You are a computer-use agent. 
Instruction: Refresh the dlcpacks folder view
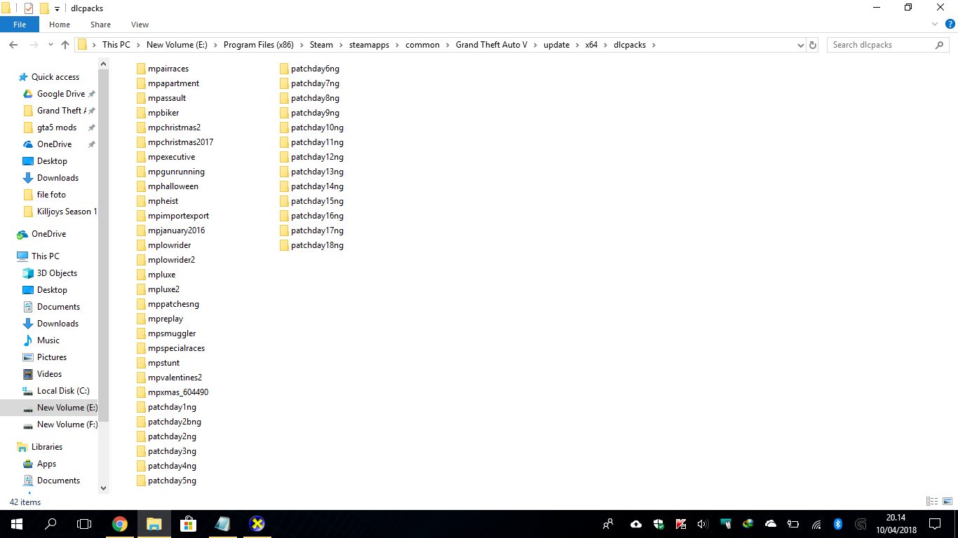tap(813, 45)
